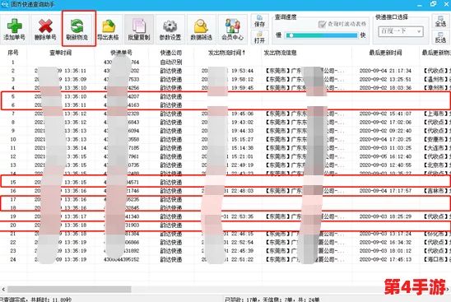Screen dimensions: 451x302
Task: Select update time 2020-09-03 11:03:25
Action: coord(385,148)
